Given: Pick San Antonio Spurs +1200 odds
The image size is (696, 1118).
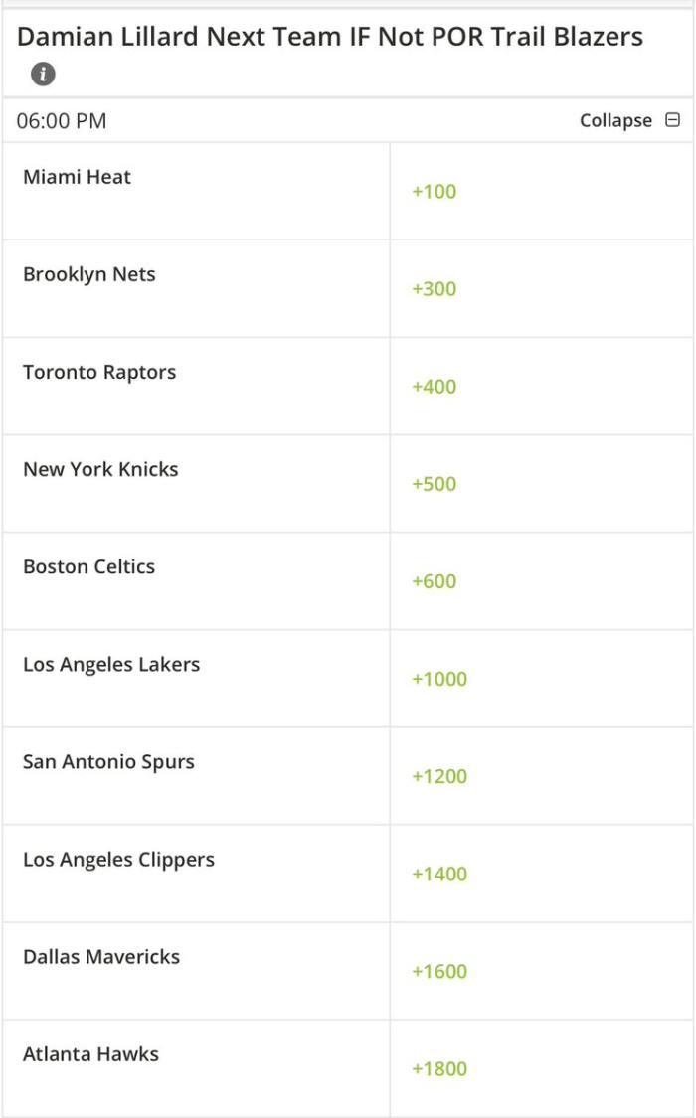Looking at the screenshot, I should tap(439, 776).
